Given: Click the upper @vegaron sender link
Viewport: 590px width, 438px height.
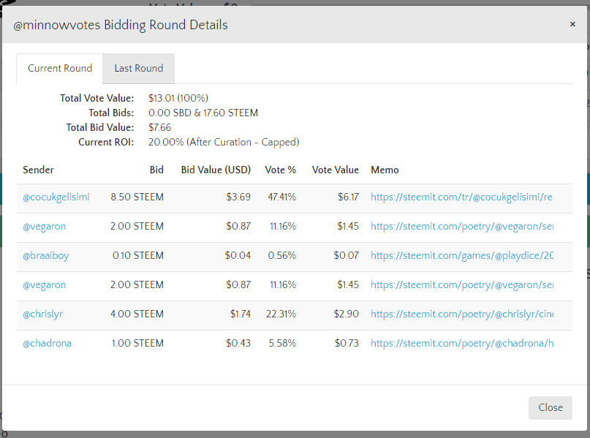Looking at the screenshot, I should [x=45, y=227].
